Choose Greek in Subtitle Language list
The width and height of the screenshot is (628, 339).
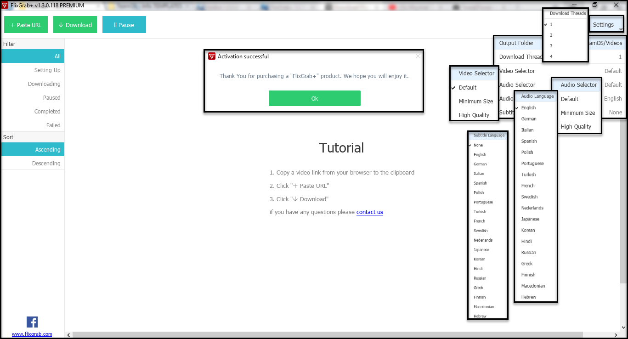[x=488, y=288]
